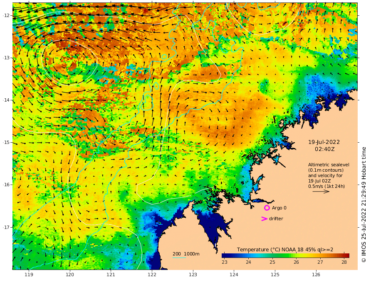Click latitude axis label -17
Screen dimensions: 366x282
click(x=6, y=227)
